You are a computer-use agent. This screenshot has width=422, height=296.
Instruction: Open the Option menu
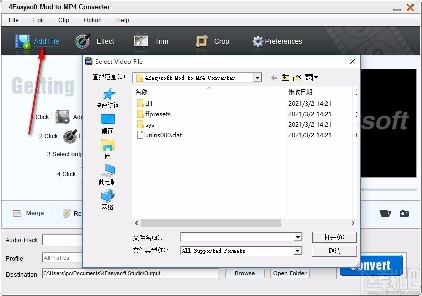[93, 20]
